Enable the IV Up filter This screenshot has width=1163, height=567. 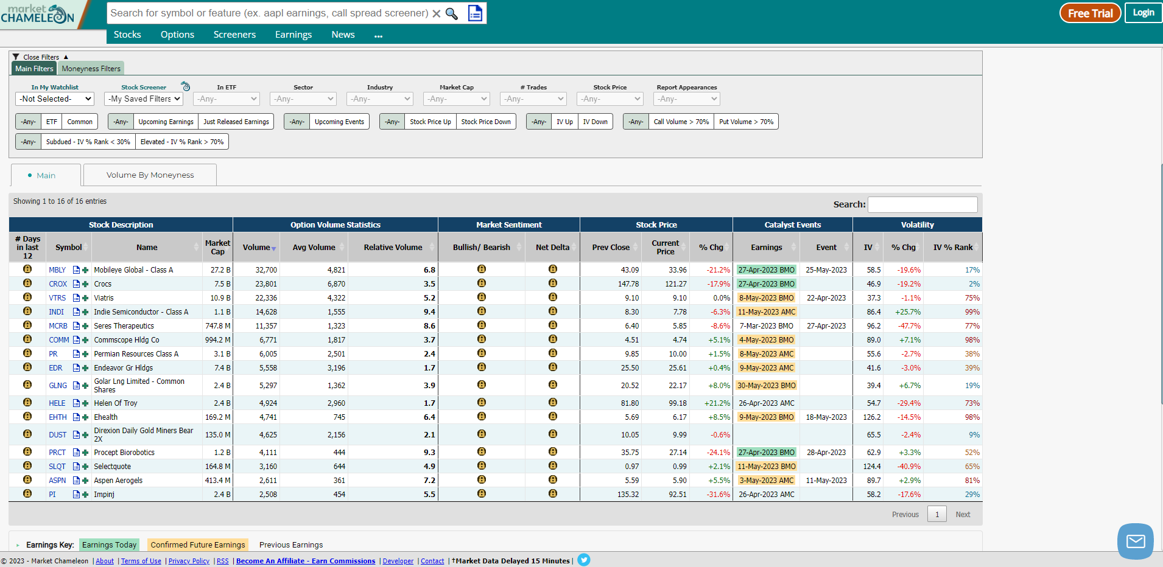[564, 122]
